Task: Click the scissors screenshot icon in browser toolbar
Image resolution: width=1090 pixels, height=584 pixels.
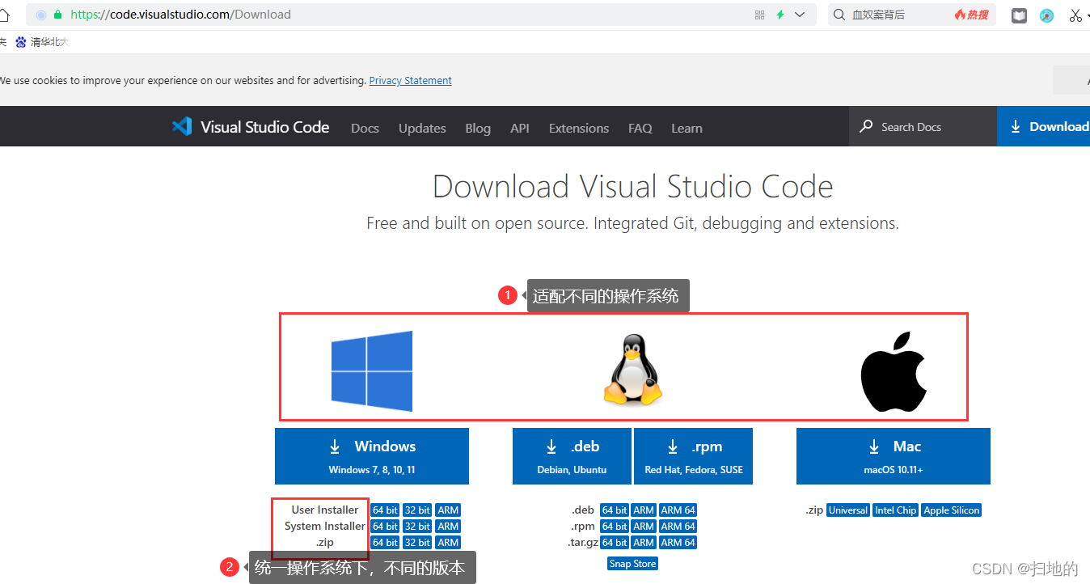Action: 1075,15
